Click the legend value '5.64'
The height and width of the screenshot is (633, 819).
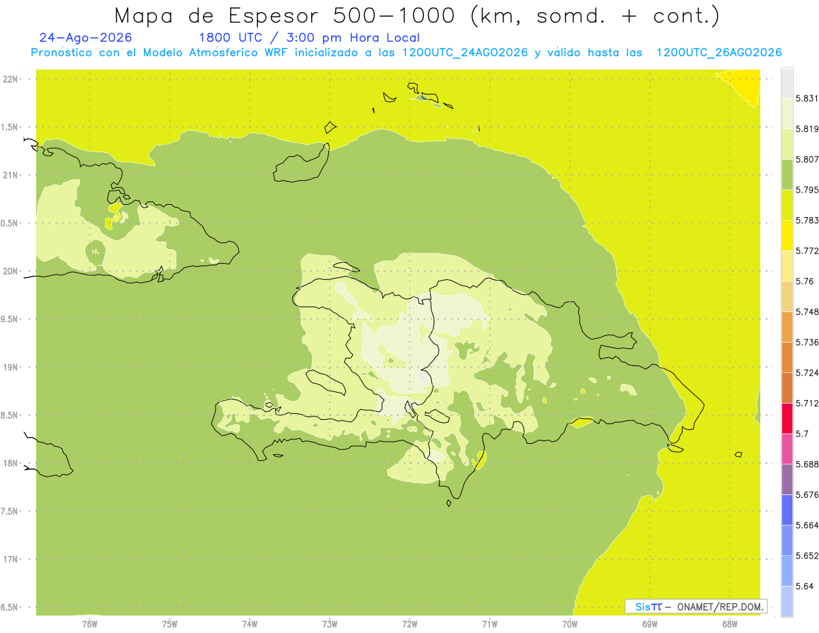pyautogui.click(x=805, y=586)
